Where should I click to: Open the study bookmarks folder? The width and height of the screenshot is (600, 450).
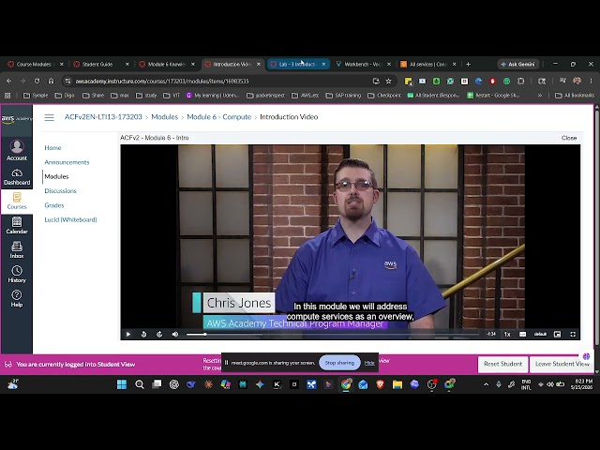click(x=146, y=96)
